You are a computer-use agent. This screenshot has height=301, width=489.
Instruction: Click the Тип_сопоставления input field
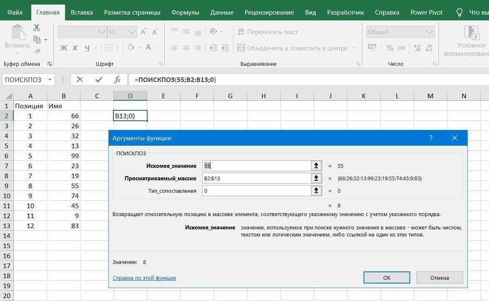tap(256, 191)
